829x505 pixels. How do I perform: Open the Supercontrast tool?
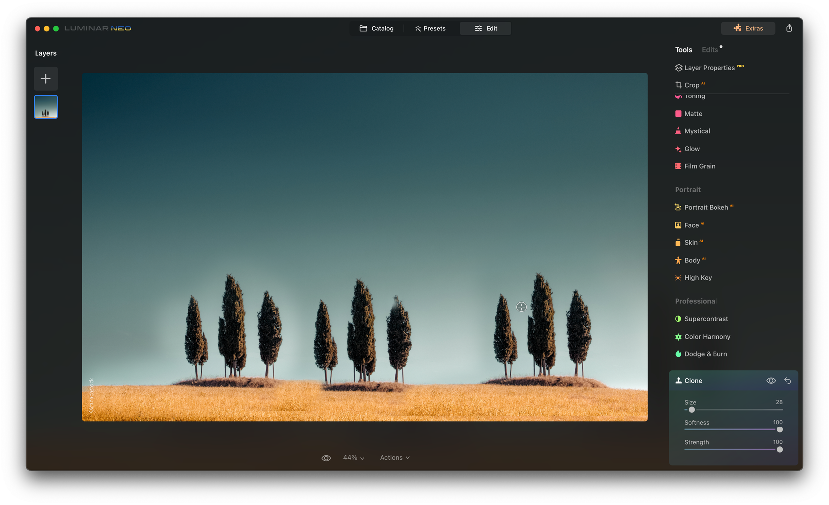[706, 319]
